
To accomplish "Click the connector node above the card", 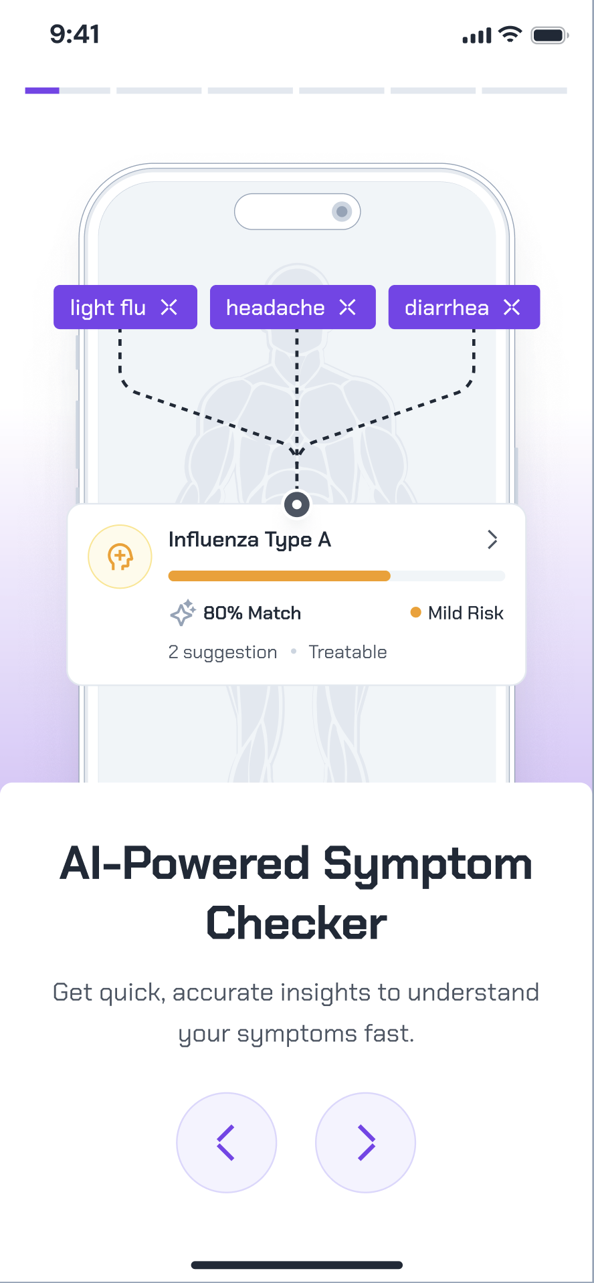I will coord(297,504).
